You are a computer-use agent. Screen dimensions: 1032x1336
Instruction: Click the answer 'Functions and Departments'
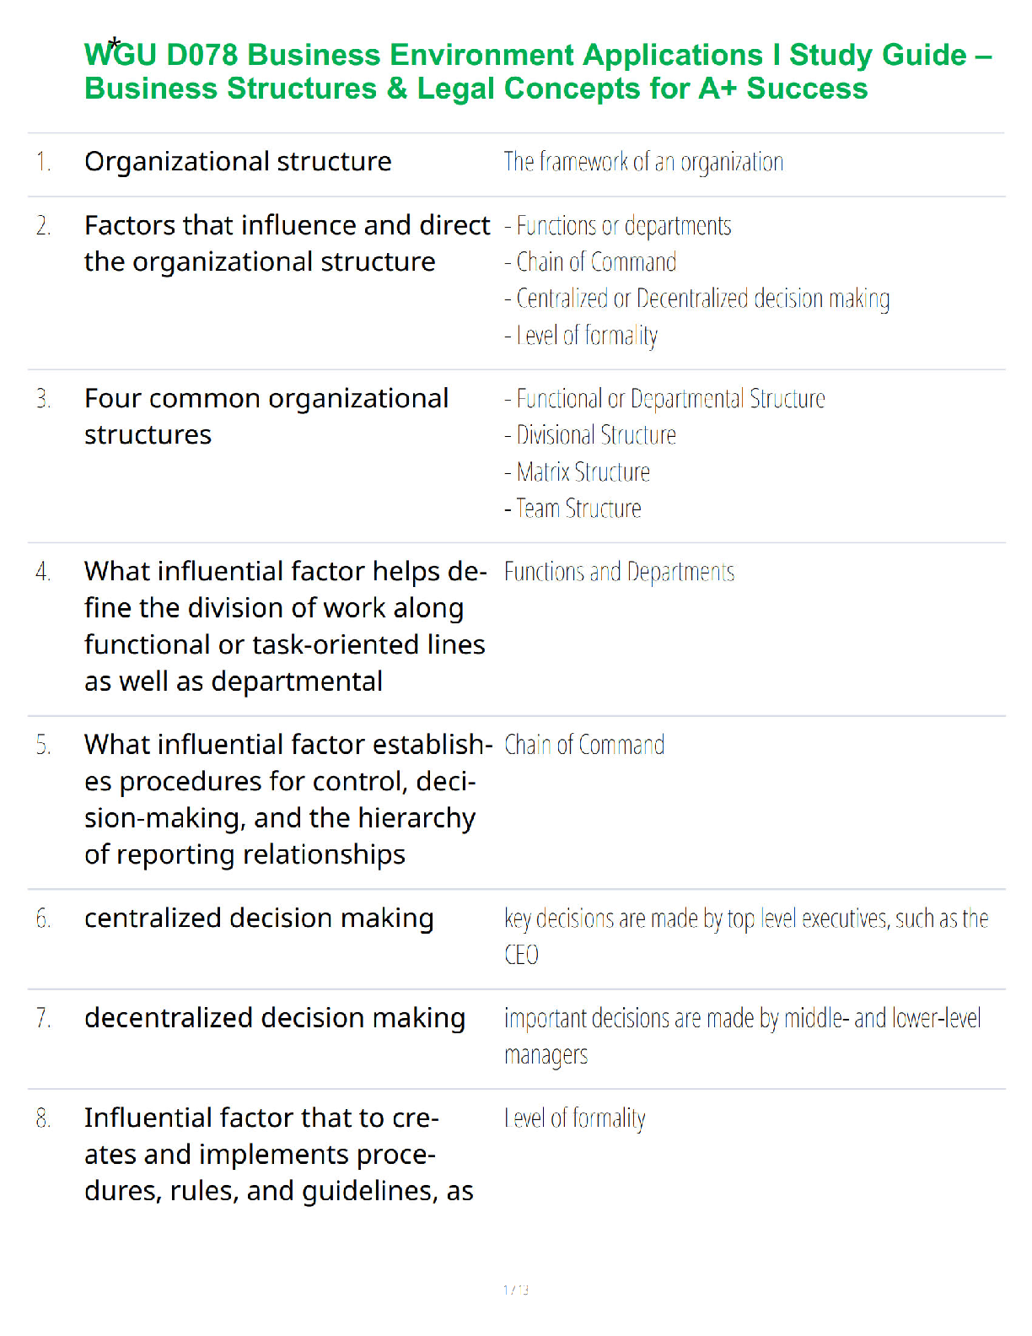pyautogui.click(x=619, y=572)
